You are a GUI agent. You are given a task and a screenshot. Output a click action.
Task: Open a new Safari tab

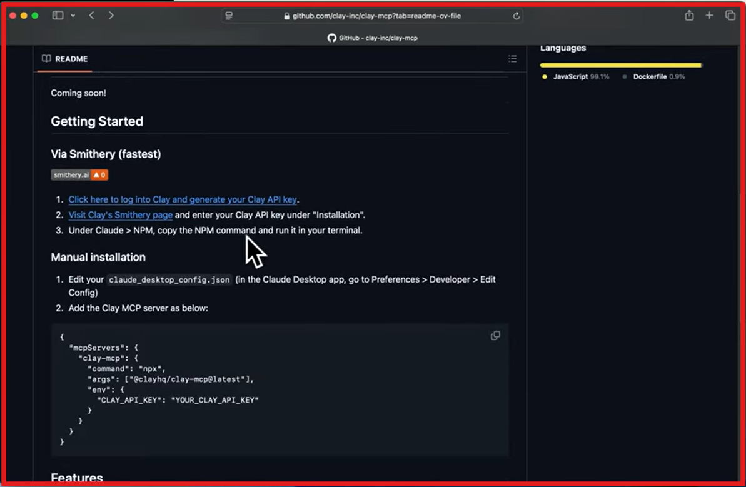(709, 15)
